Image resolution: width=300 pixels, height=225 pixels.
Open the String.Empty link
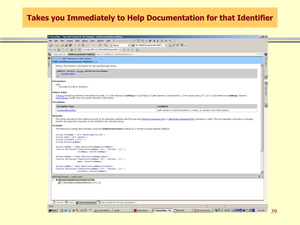(62, 98)
